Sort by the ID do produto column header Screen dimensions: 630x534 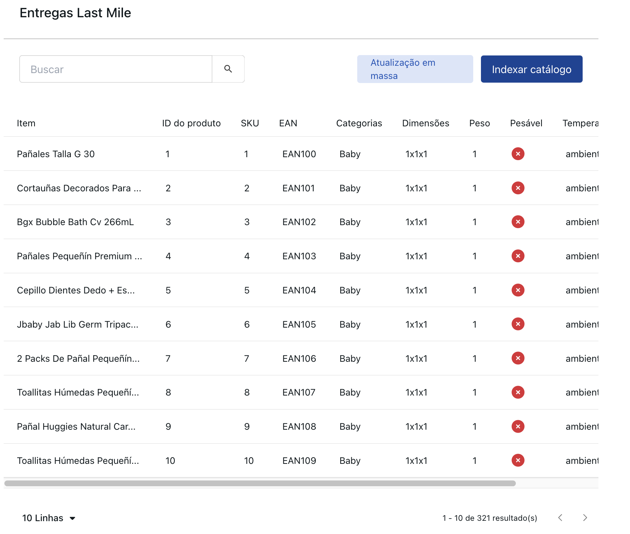tap(191, 123)
